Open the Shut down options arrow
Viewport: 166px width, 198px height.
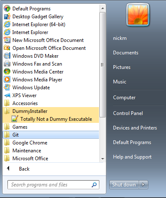pyautogui.click(x=143, y=185)
